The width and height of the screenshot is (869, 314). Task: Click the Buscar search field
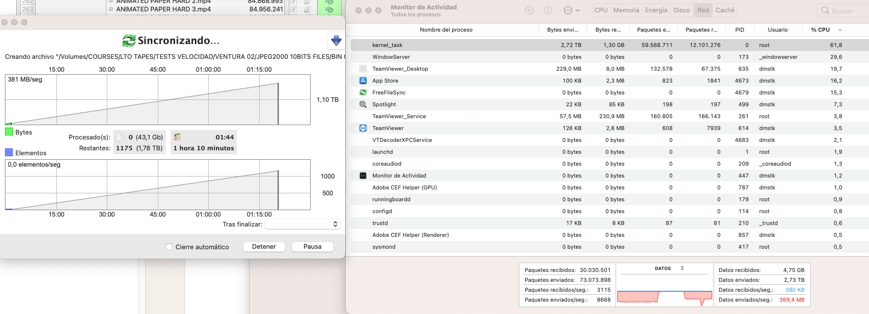[x=843, y=10]
